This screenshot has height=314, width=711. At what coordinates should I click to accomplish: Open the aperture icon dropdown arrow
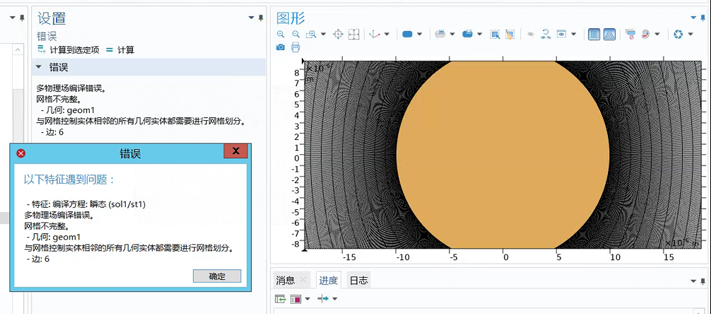pyautogui.click(x=691, y=34)
